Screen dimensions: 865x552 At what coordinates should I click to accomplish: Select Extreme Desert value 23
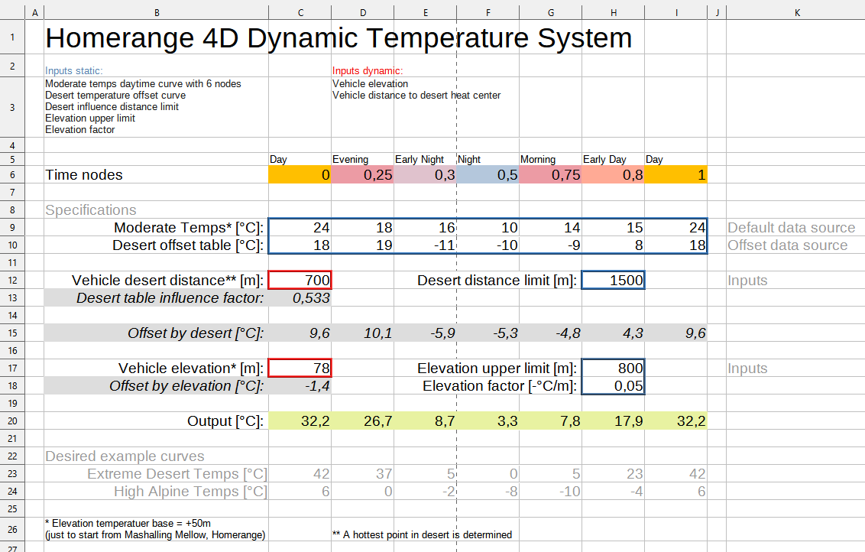pyautogui.click(x=613, y=473)
